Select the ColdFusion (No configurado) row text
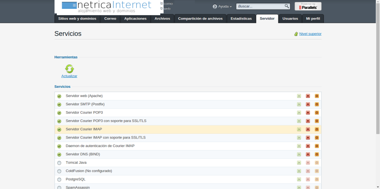The height and width of the screenshot is (189, 380). pos(89,171)
